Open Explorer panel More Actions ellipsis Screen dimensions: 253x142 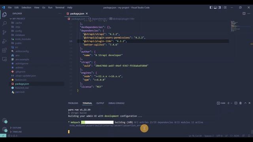(60, 13)
